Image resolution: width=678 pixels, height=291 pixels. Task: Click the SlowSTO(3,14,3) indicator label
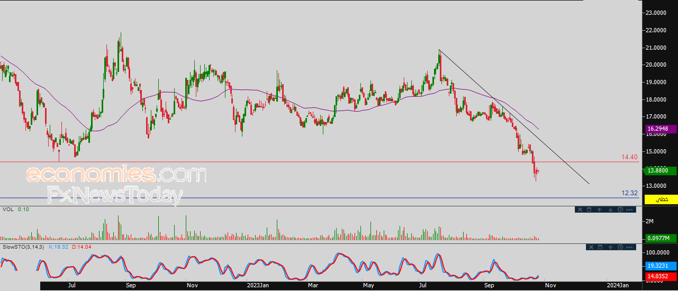pyautogui.click(x=23, y=247)
